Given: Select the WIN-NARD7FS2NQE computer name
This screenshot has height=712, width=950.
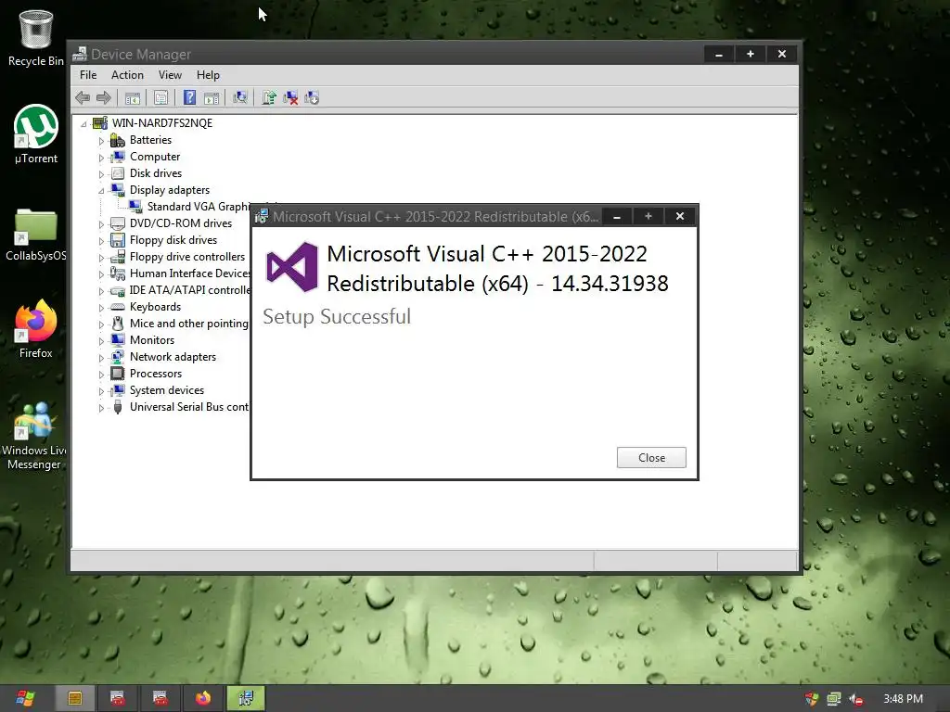Looking at the screenshot, I should point(162,123).
